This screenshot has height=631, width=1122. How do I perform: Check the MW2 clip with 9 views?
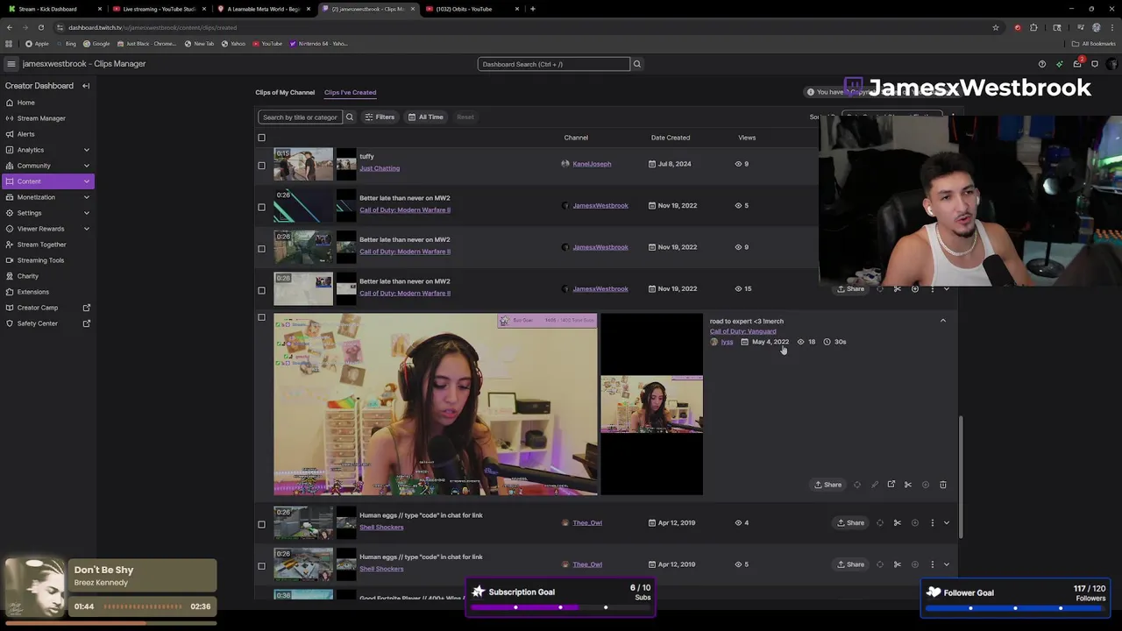click(x=261, y=248)
